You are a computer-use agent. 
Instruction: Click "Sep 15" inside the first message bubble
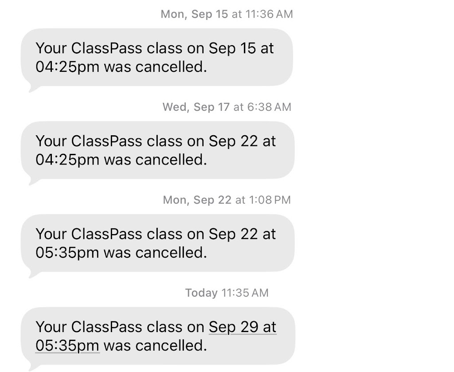(x=232, y=48)
